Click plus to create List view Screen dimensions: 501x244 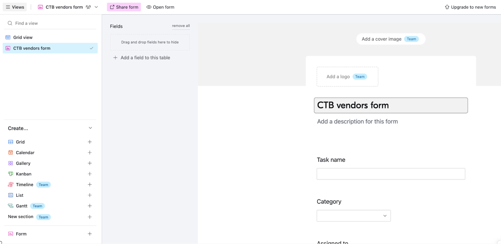90,195
